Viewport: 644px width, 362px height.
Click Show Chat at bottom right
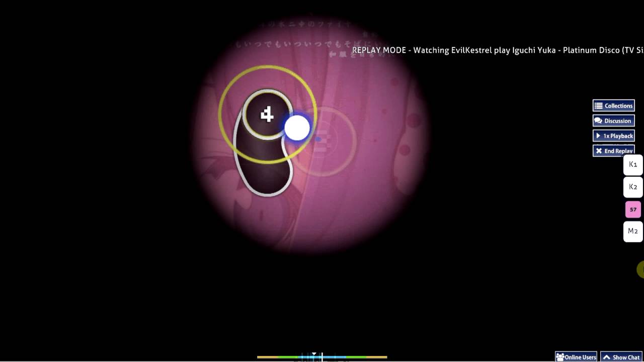click(x=621, y=357)
